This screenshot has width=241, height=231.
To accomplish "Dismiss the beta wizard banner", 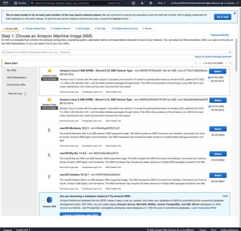I will [235, 13].
